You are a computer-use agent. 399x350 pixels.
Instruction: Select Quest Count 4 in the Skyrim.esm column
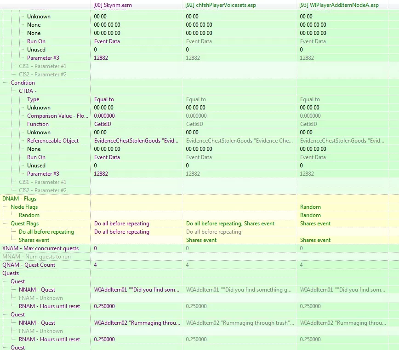tap(96, 265)
